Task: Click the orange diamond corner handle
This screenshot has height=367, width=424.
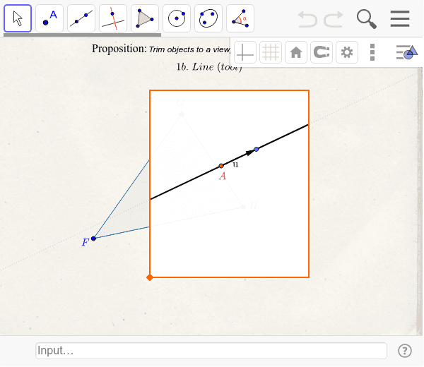Action: [150, 277]
